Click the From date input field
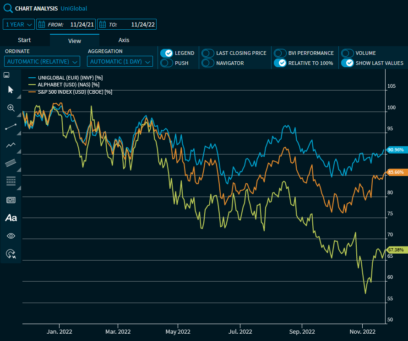Image resolution: width=408 pixels, height=341 pixels. 82,24
